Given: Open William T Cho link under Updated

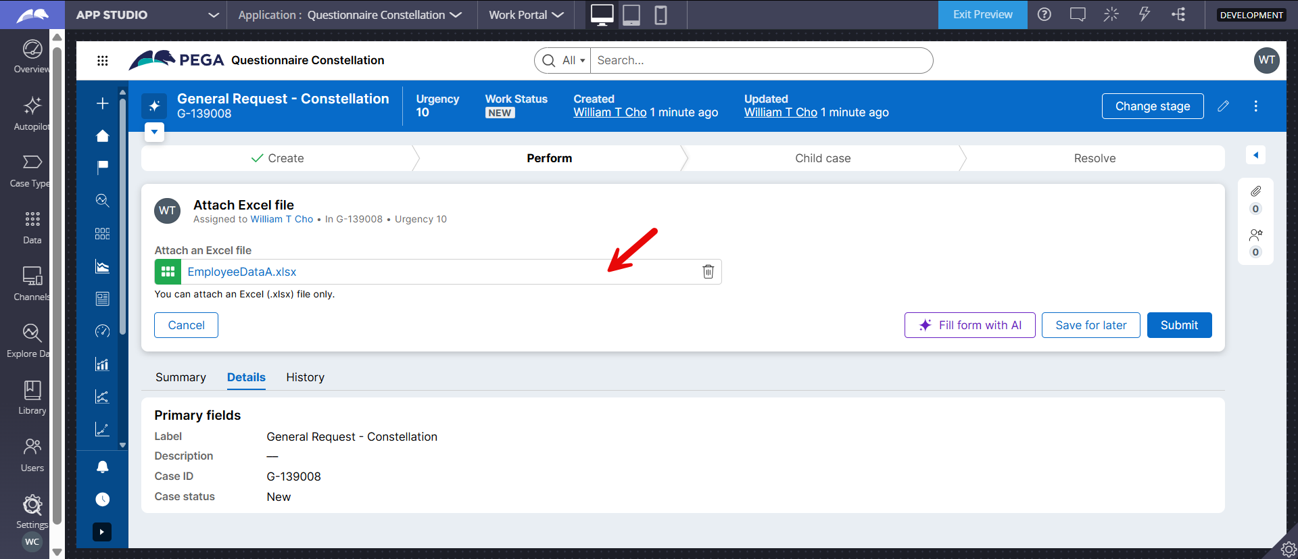Looking at the screenshot, I should point(781,112).
